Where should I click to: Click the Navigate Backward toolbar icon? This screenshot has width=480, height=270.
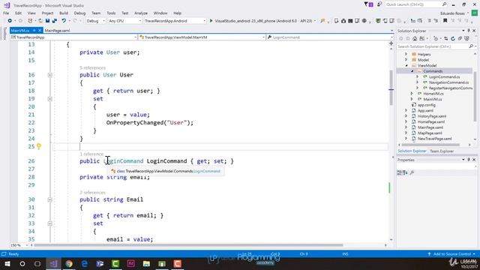click(10, 21)
